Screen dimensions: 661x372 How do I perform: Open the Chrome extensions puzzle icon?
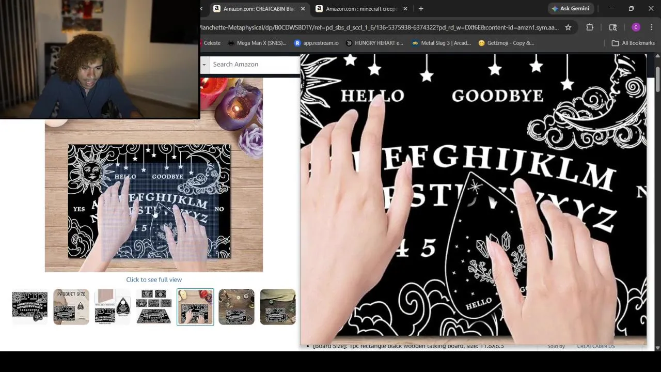590,27
